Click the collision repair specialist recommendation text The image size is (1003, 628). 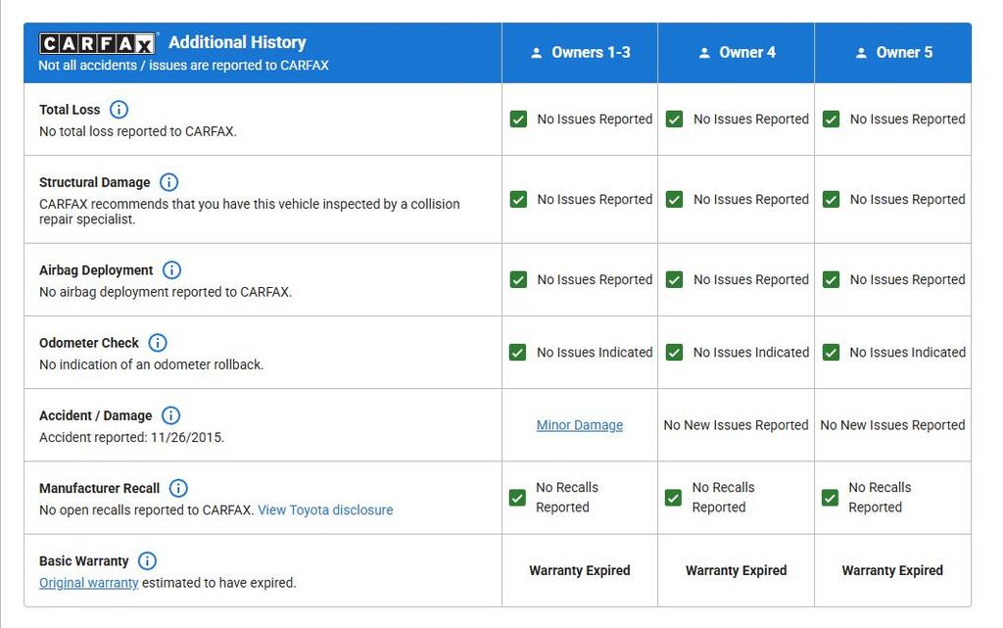pyautogui.click(x=250, y=212)
